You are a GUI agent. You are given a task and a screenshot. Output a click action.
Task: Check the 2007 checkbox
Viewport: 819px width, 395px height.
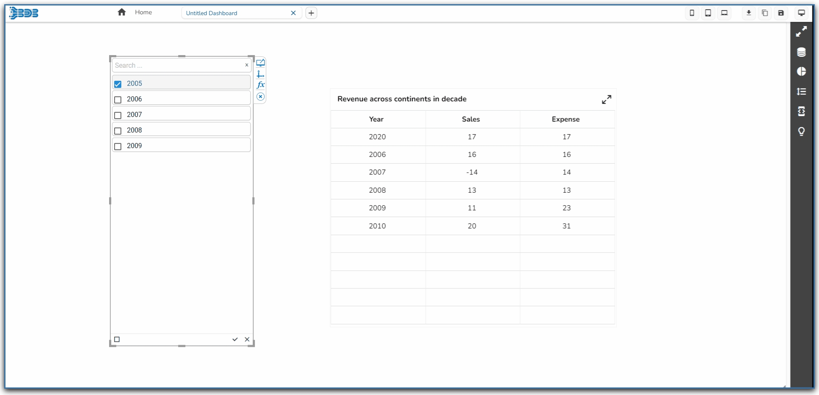tap(118, 115)
